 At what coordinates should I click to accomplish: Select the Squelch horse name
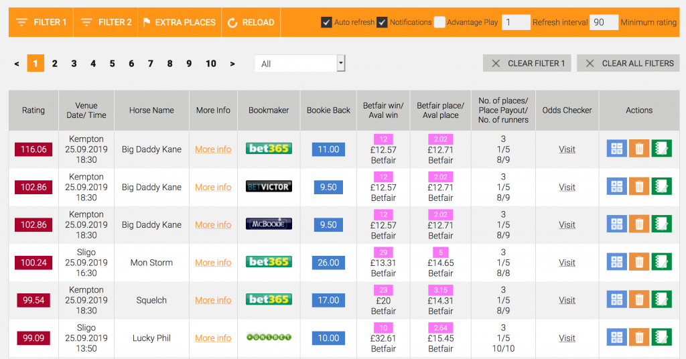tap(151, 300)
